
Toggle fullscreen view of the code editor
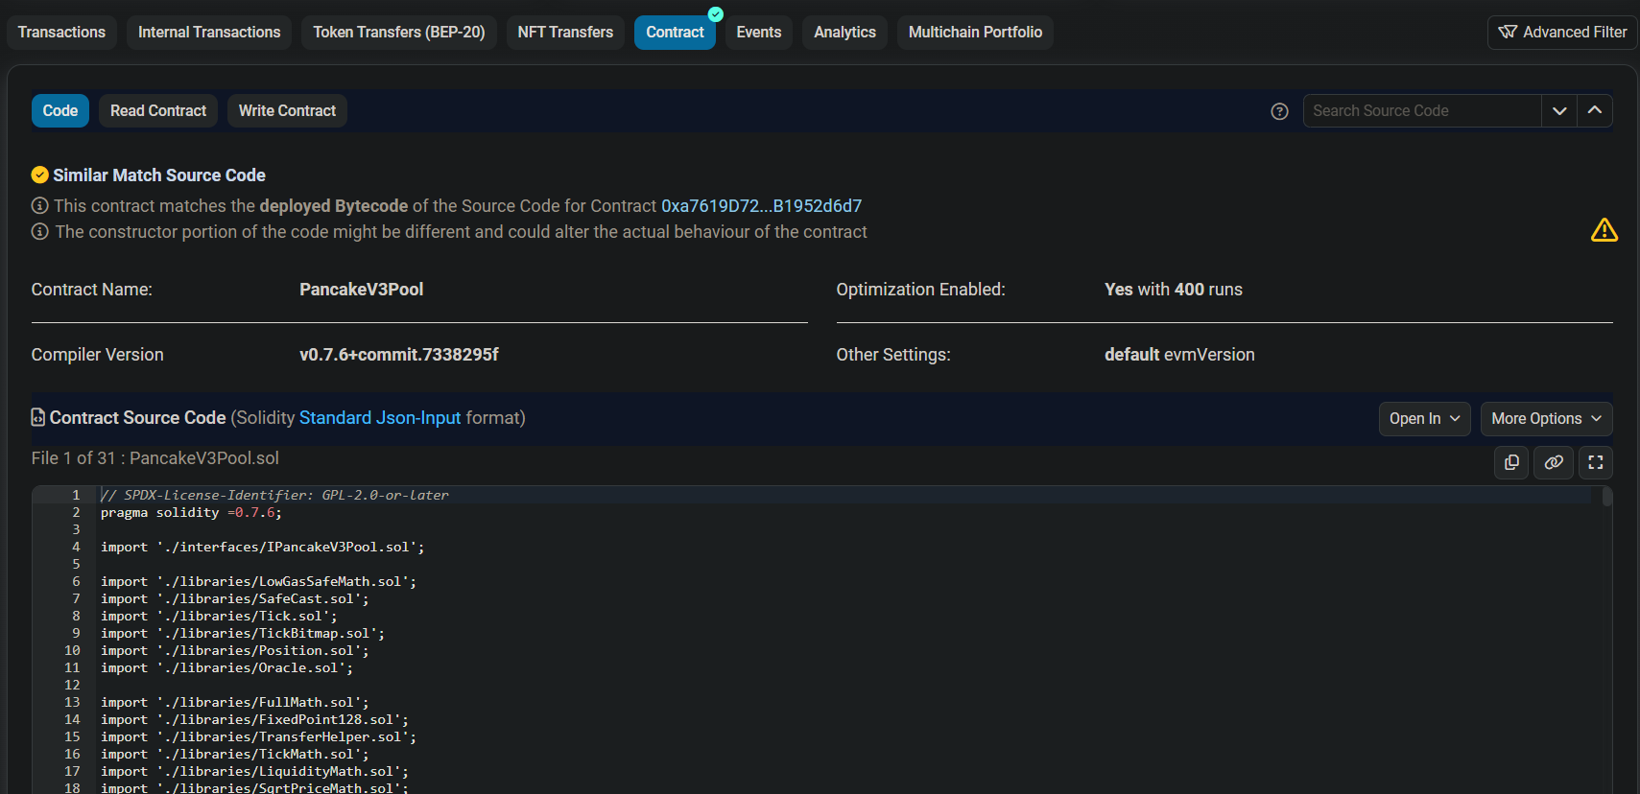[1596, 462]
